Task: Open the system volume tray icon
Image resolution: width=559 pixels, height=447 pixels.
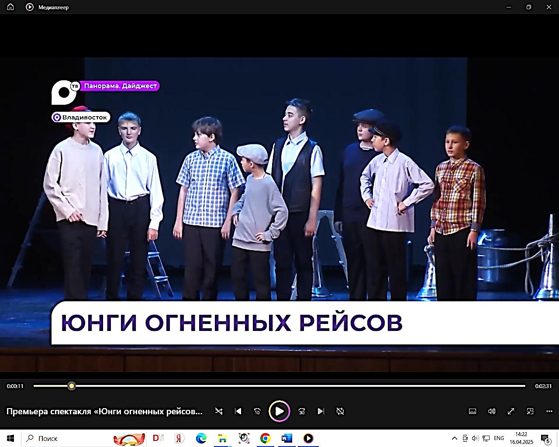Action: click(x=476, y=438)
